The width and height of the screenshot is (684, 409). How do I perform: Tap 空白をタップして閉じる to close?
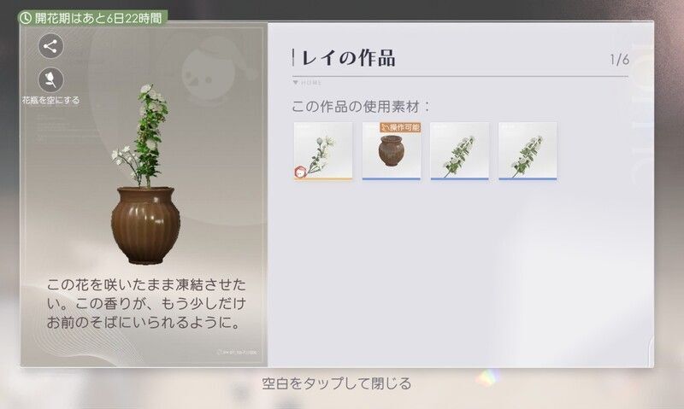337,383
